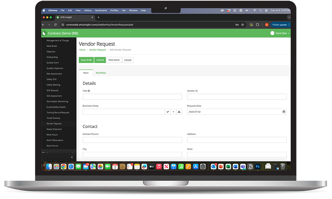Screen dimensions: 332x199
Task: Open the Business Entity hierarchy picker icon
Action: point(179,112)
